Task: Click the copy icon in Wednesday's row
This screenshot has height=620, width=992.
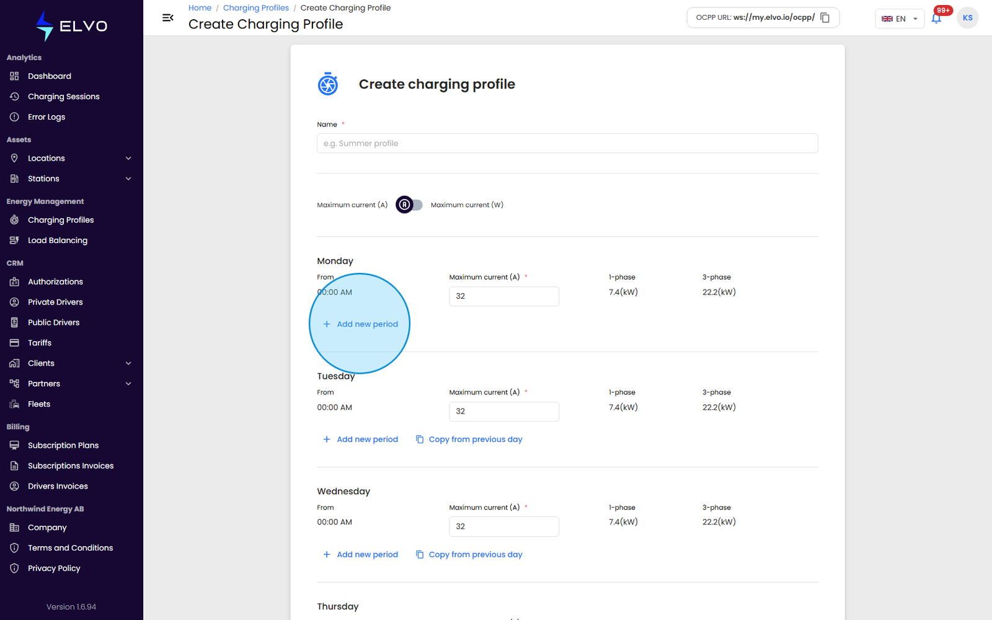Action: pos(420,554)
